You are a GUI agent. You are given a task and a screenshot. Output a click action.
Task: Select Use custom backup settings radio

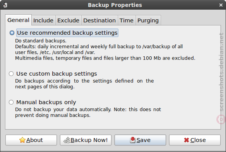(11, 74)
